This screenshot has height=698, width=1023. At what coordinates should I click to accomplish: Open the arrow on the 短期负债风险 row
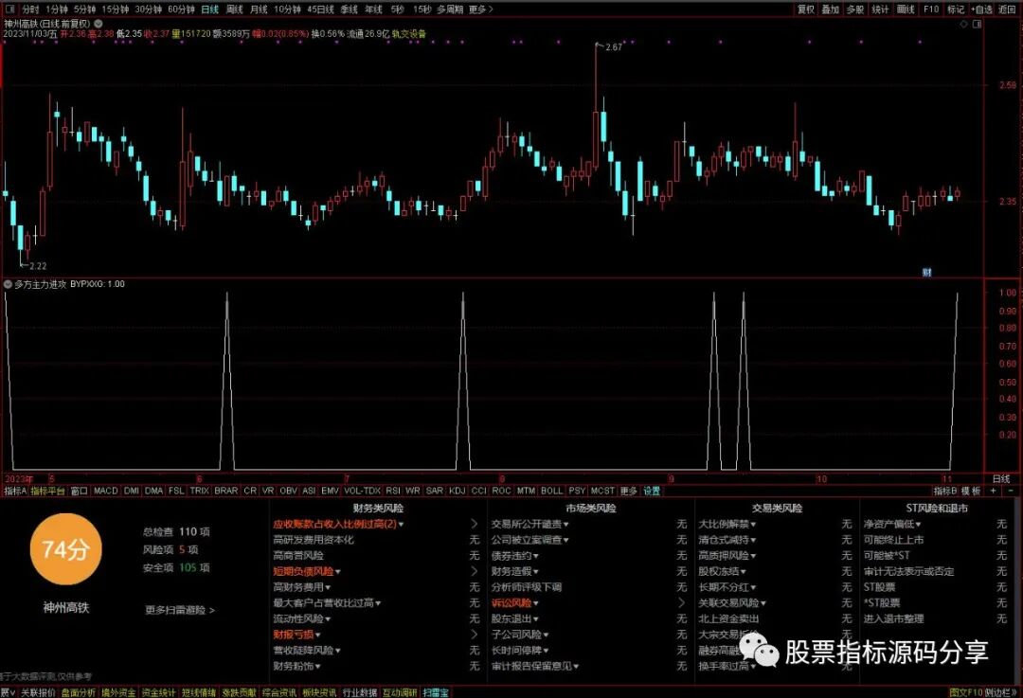click(x=475, y=571)
